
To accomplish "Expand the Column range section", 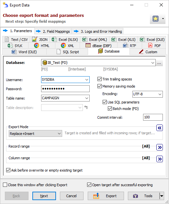I will click(x=160, y=159).
